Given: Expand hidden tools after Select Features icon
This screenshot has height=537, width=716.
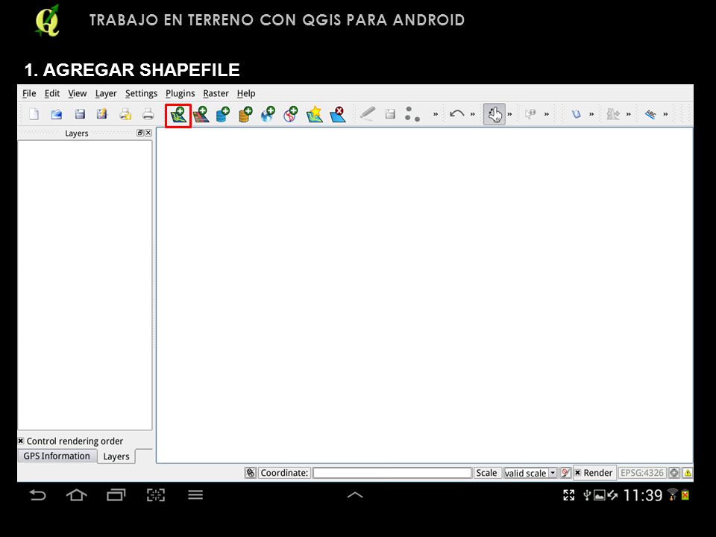Looking at the screenshot, I should (591, 114).
